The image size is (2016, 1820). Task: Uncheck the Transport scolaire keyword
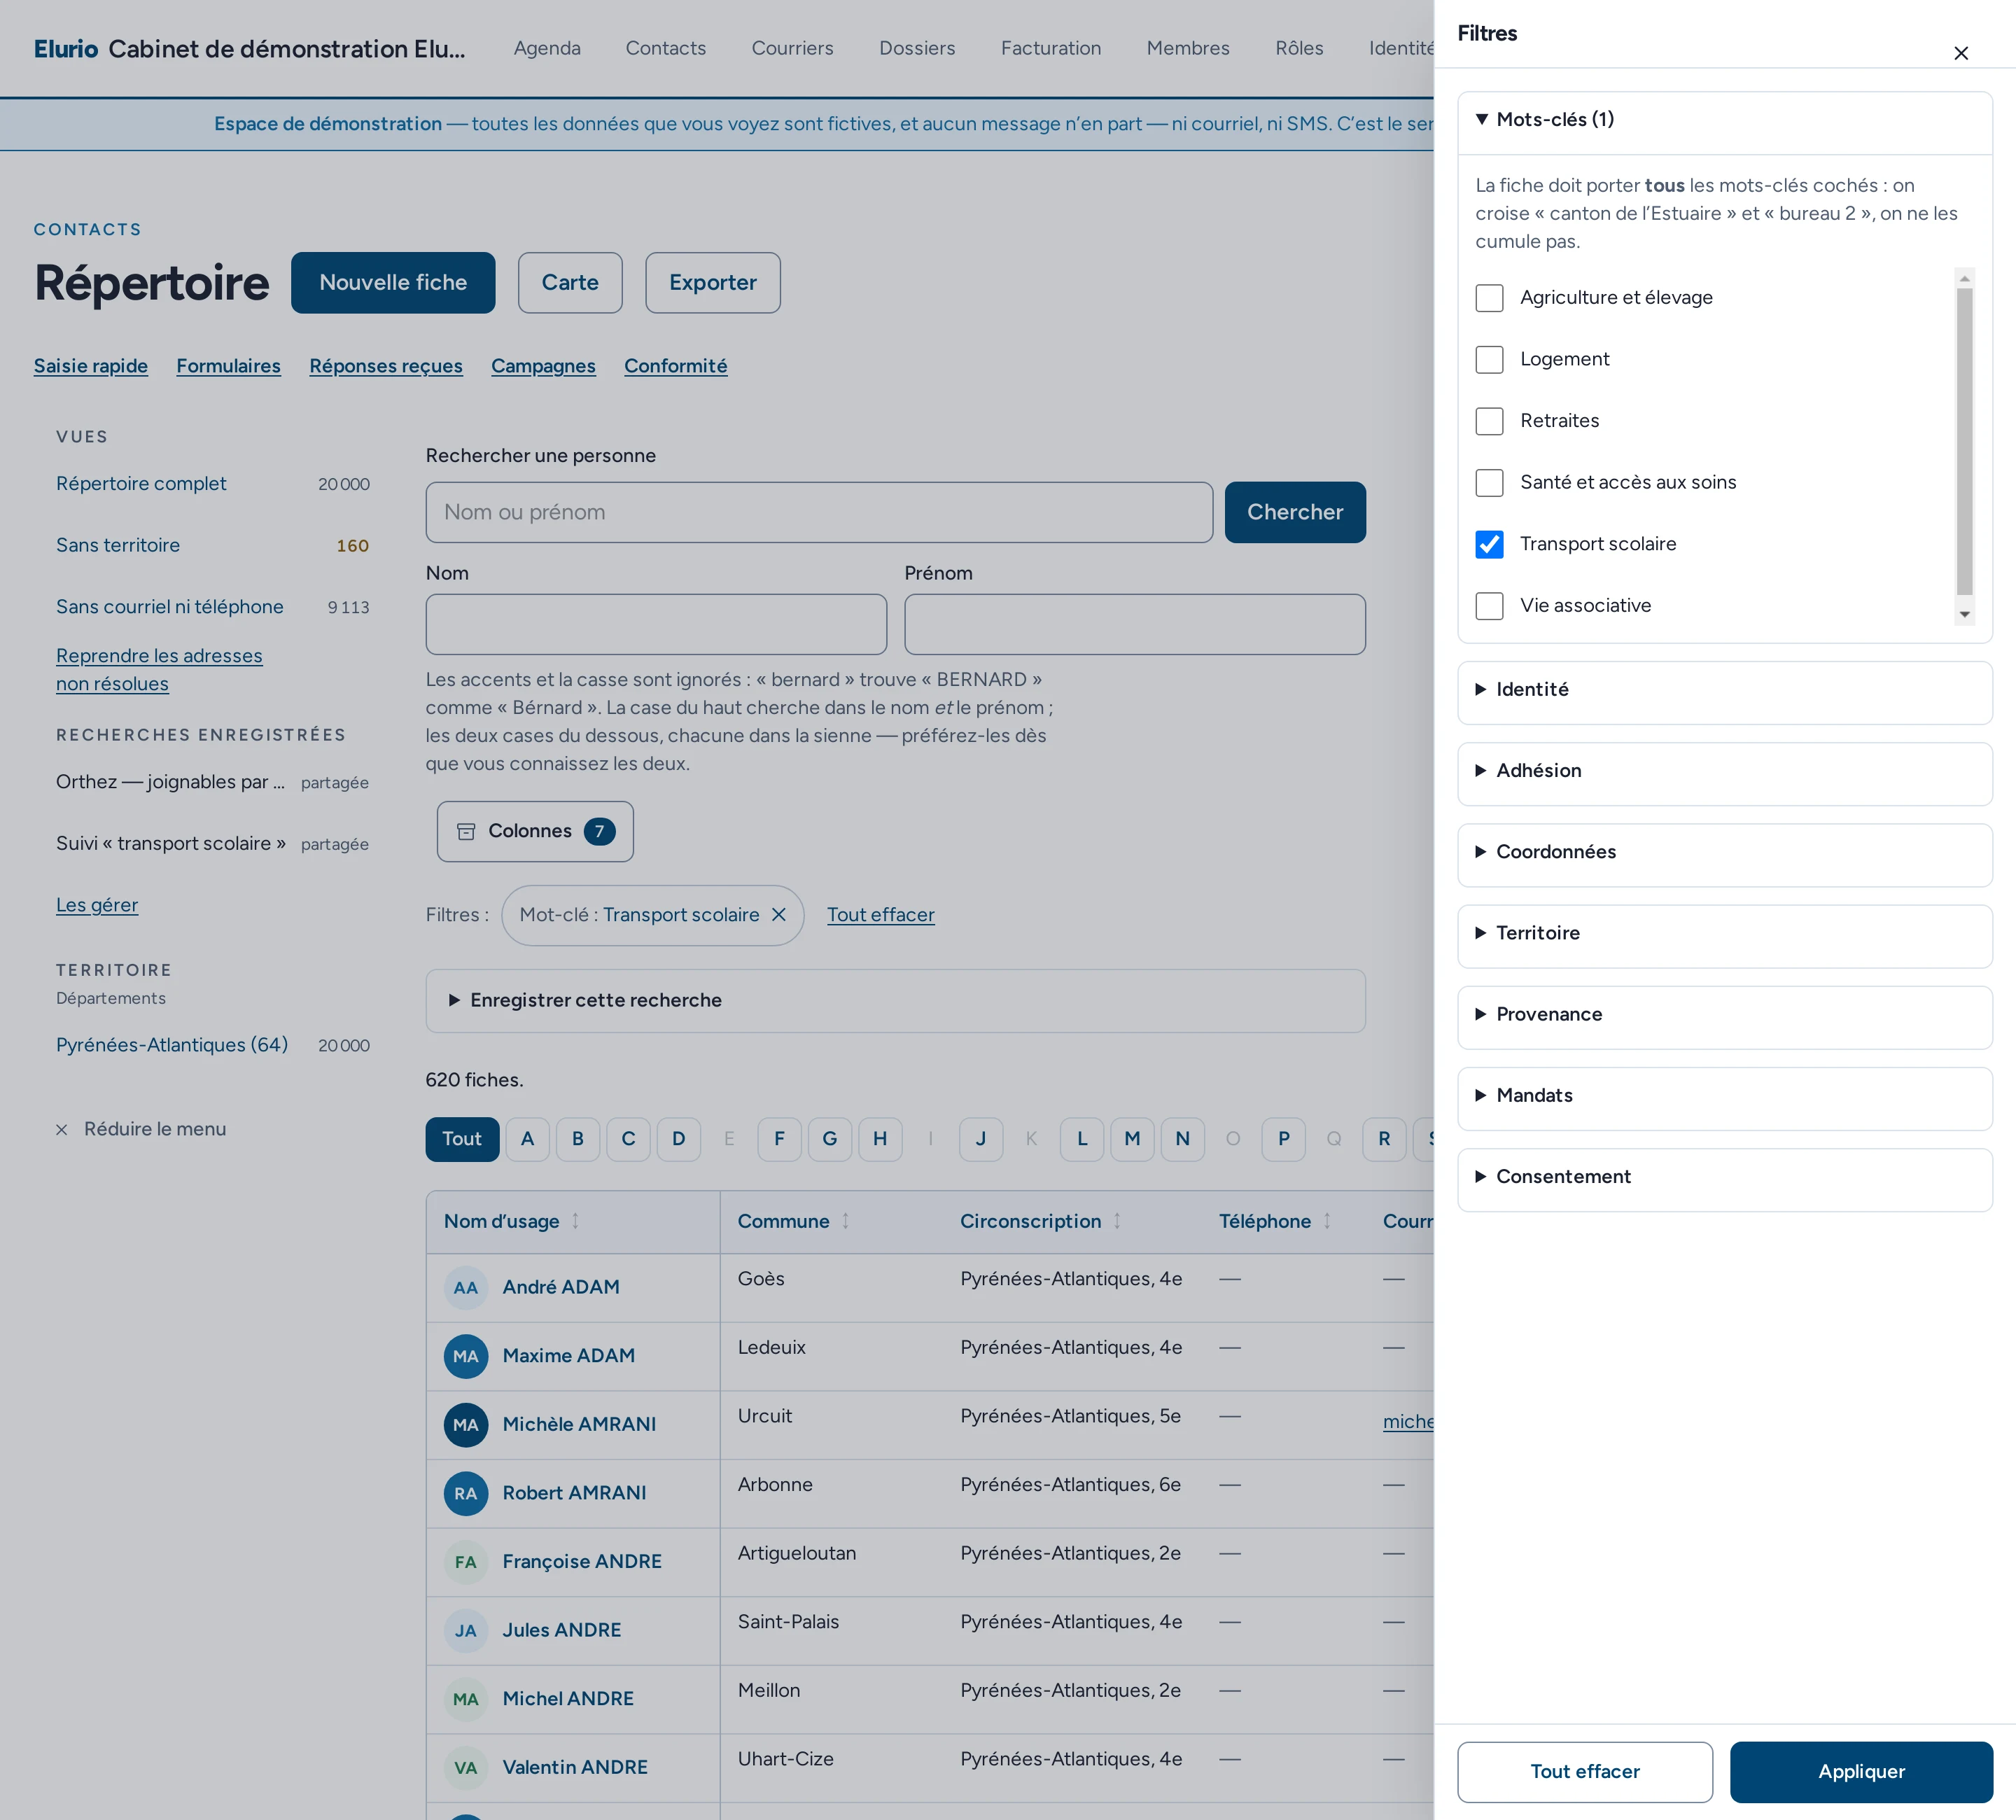(x=1489, y=544)
